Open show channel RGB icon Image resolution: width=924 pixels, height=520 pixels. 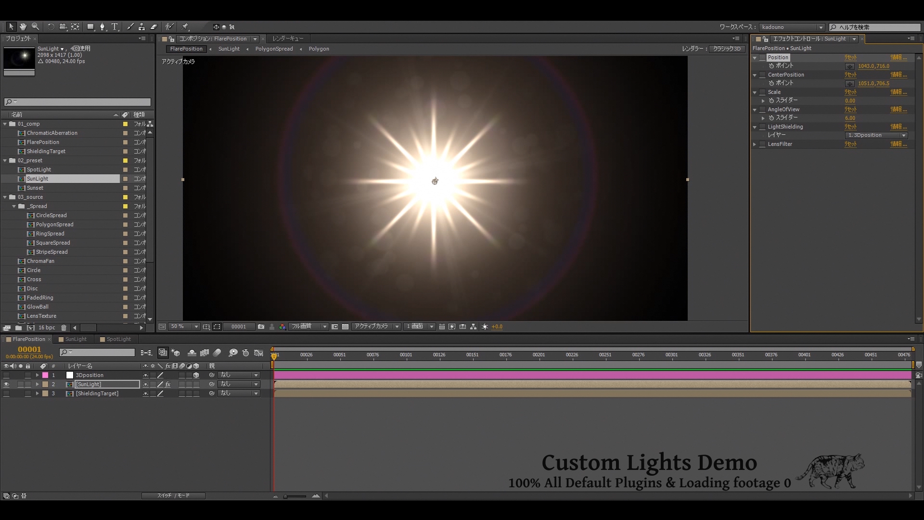tap(282, 326)
